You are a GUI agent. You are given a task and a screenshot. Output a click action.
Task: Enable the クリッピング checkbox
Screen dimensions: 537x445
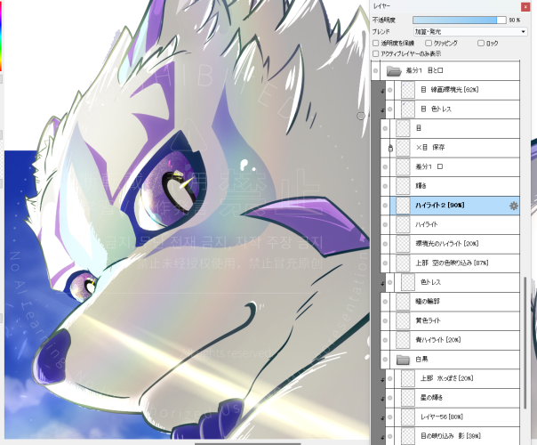point(429,44)
